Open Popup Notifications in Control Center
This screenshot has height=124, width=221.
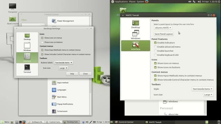click(x=62, y=104)
